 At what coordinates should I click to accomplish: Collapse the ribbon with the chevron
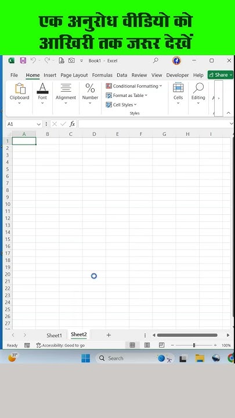(229, 113)
